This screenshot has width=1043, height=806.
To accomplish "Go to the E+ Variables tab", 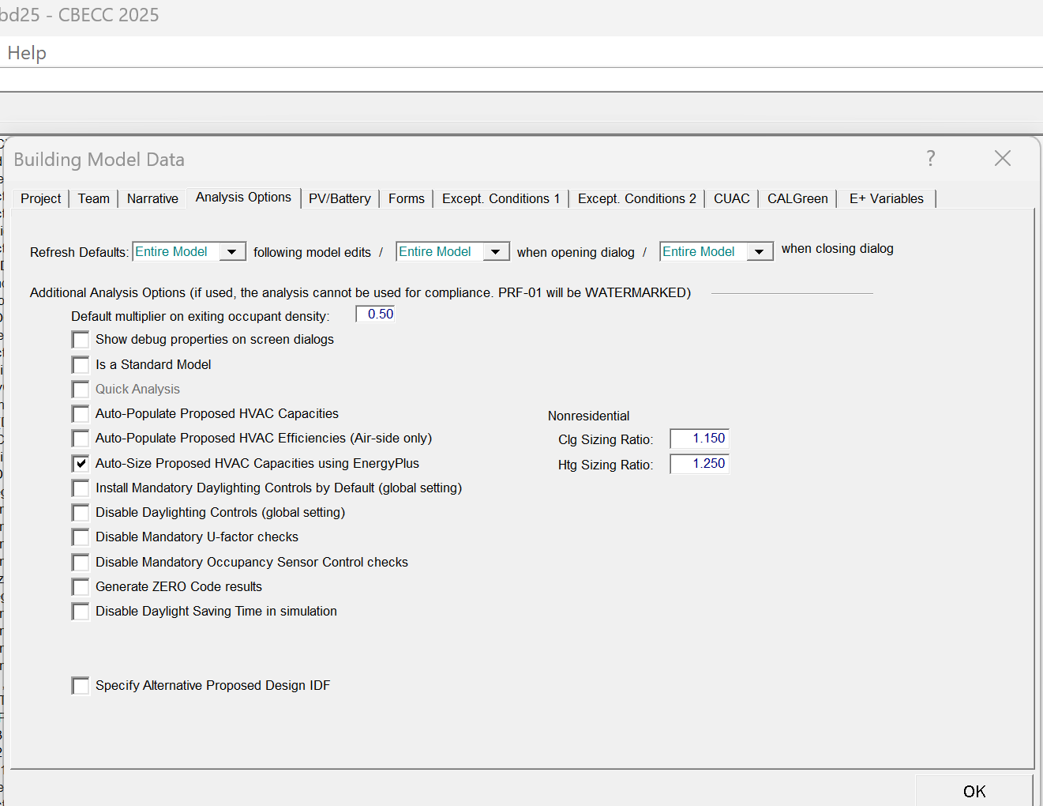I will pyautogui.click(x=886, y=199).
